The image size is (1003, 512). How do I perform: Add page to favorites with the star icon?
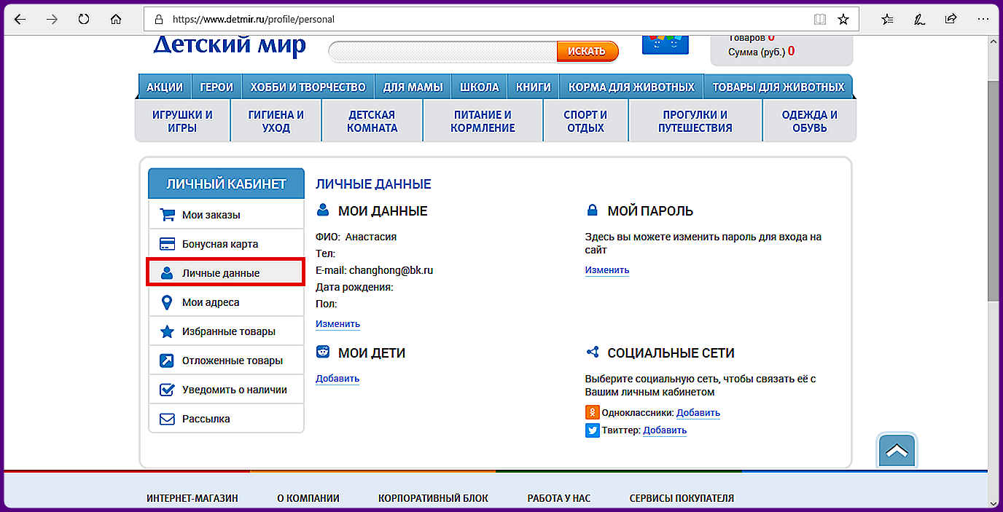[x=843, y=20]
